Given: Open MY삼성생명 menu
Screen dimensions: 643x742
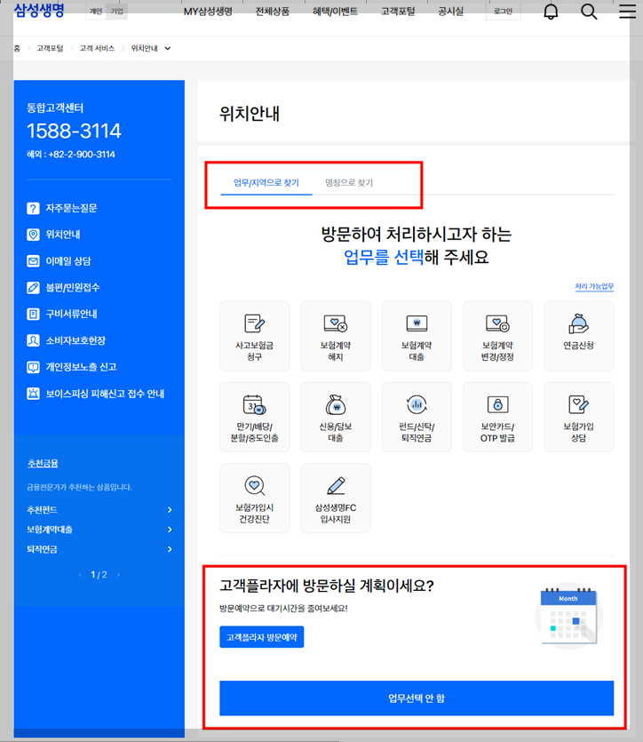Looking at the screenshot, I should [x=208, y=12].
